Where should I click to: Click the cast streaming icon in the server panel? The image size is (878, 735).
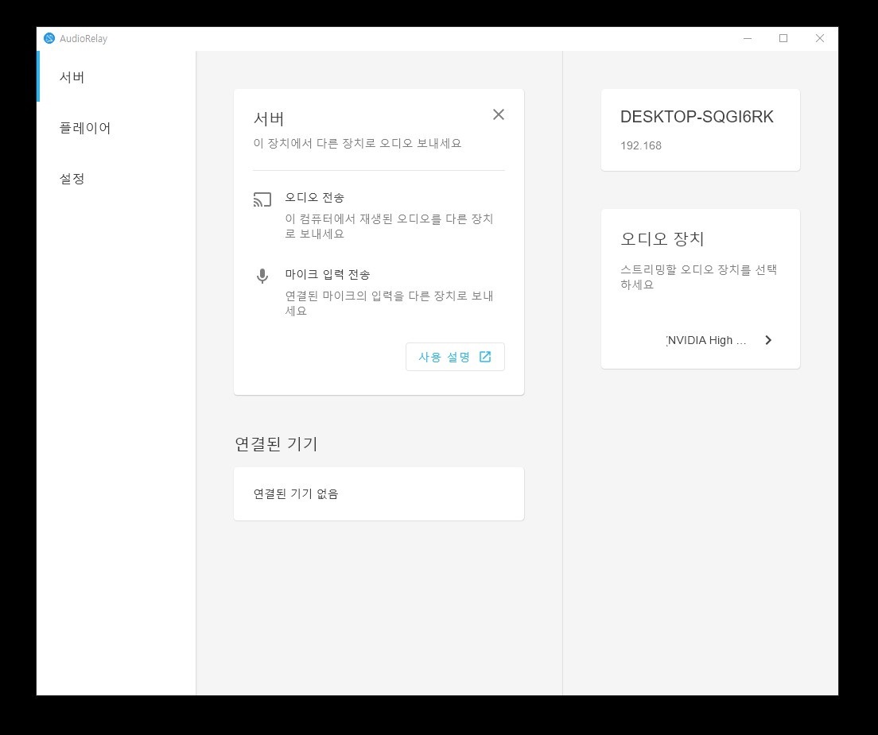(x=262, y=199)
